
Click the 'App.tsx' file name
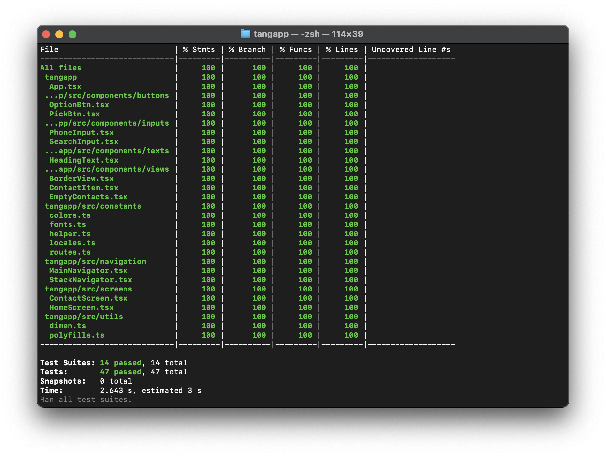point(66,87)
